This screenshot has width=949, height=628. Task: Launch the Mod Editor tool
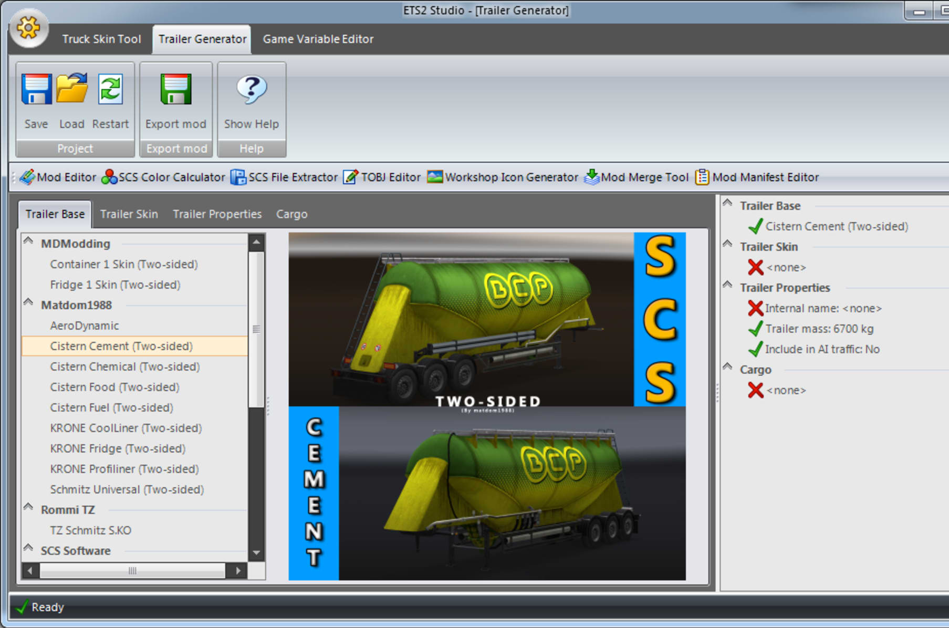[58, 177]
